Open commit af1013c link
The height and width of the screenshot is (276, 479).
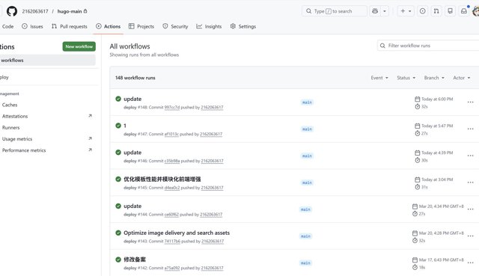coord(171,134)
